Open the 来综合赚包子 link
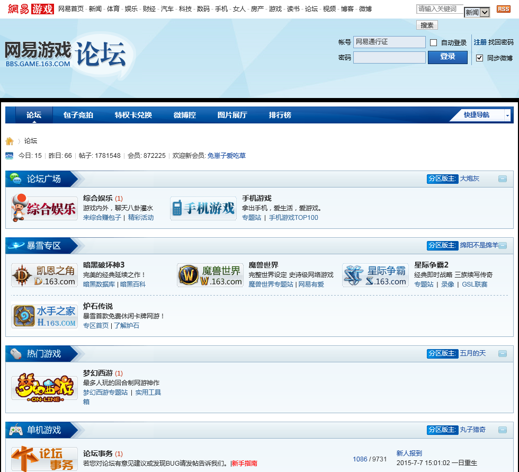 tap(102, 218)
